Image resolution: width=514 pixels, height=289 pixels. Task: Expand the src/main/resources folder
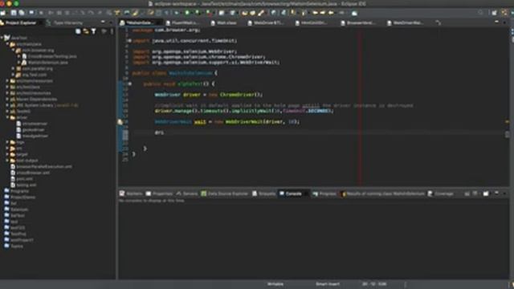(x=7, y=80)
